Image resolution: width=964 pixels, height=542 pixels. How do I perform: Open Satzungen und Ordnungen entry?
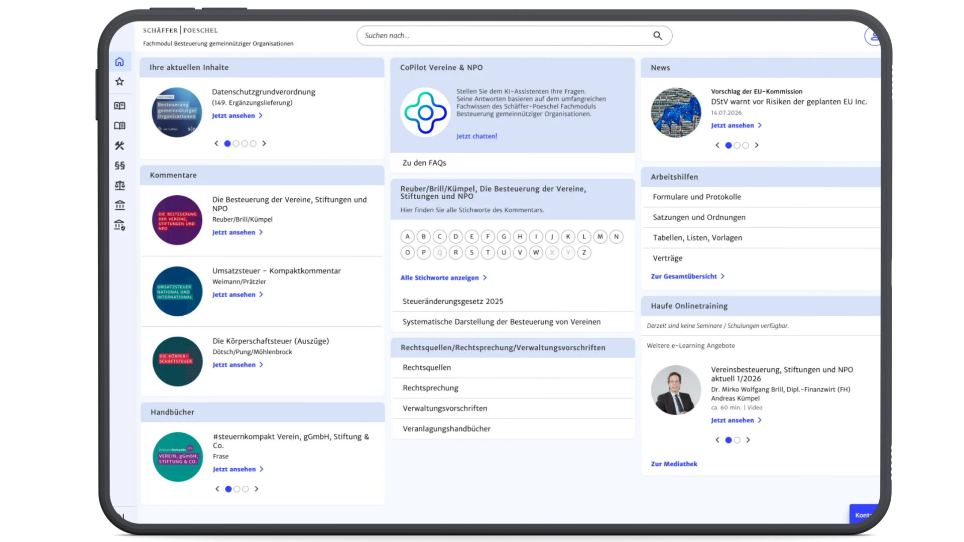pos(761,217)
